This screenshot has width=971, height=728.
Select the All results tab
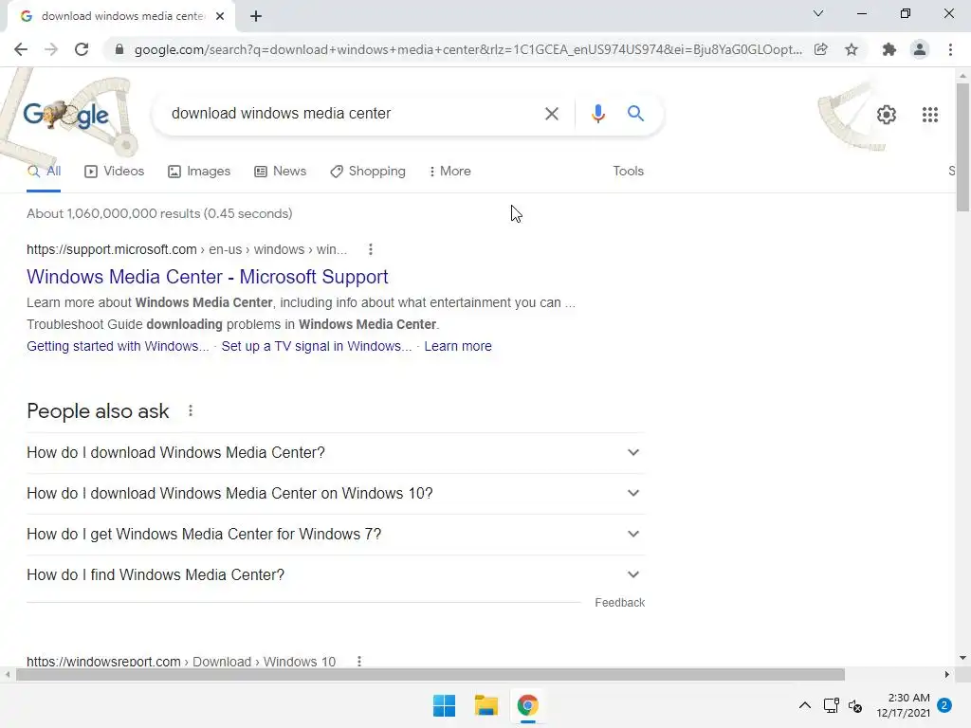pos(44,172)
